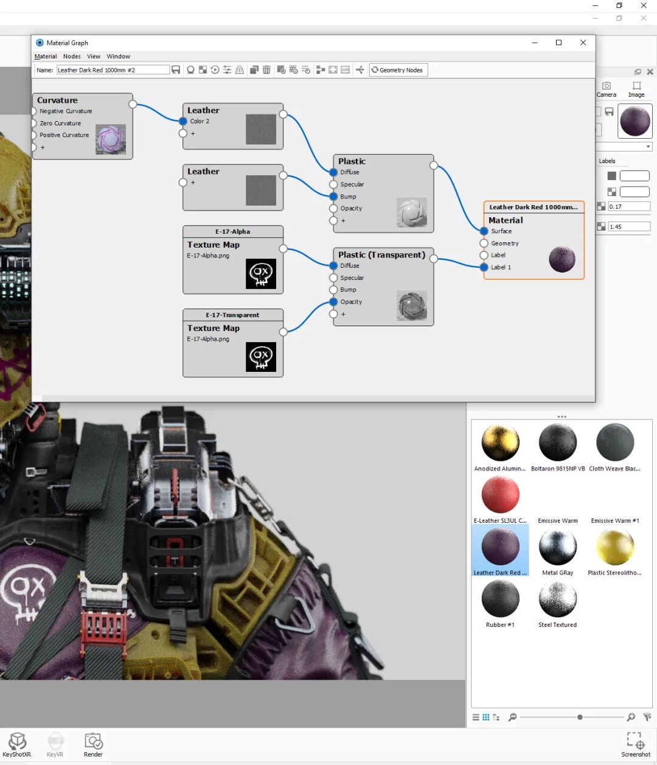The width and height of the screenshot is (657, 765).
Task: Open the material filter funnel icon
Action: pos(647,718)
